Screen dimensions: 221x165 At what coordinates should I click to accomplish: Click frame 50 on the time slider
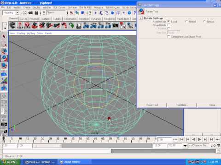coord(80,139)
